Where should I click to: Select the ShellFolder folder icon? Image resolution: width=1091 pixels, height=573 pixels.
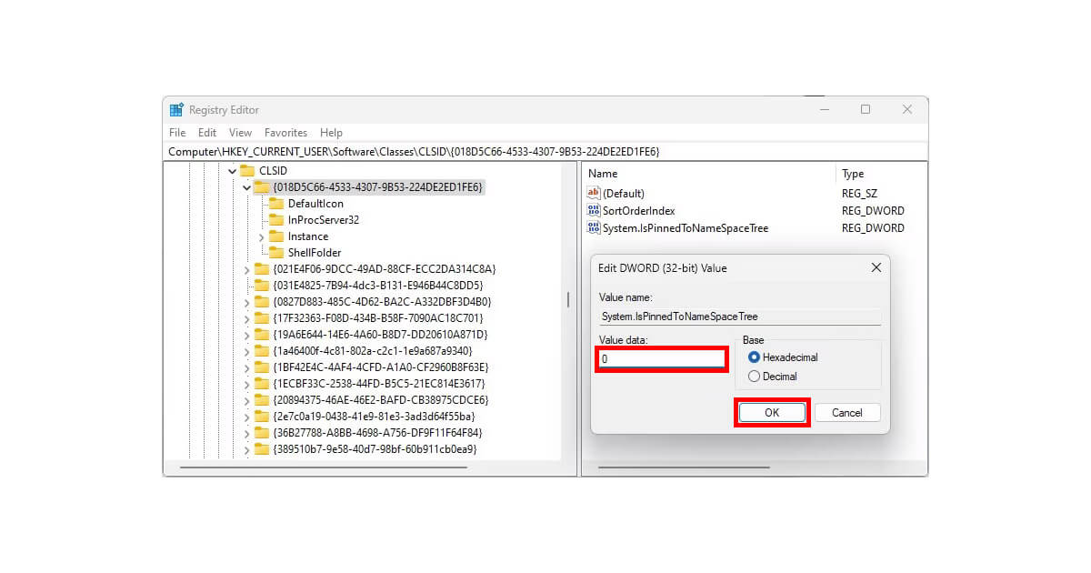pyautogui.click(x=277, y=252)
